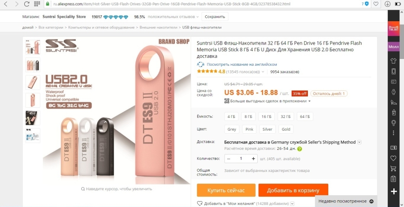Reload the page with the refresh icon
Image resolution: width=404 pixels, height=207 pixels.
coord(26,4)
